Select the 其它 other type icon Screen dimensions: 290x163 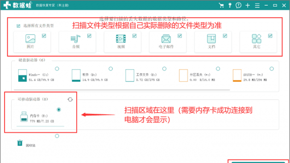coord(257,39)
